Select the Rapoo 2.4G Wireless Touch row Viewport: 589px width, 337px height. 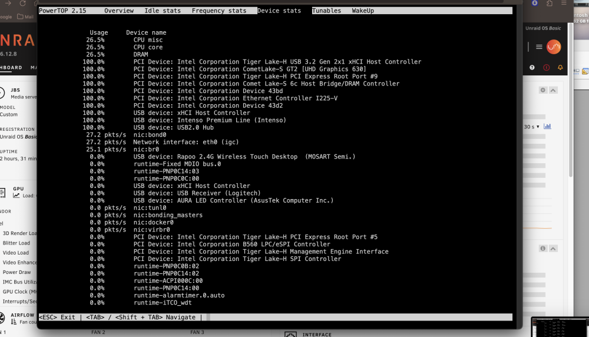coord(223,157)
